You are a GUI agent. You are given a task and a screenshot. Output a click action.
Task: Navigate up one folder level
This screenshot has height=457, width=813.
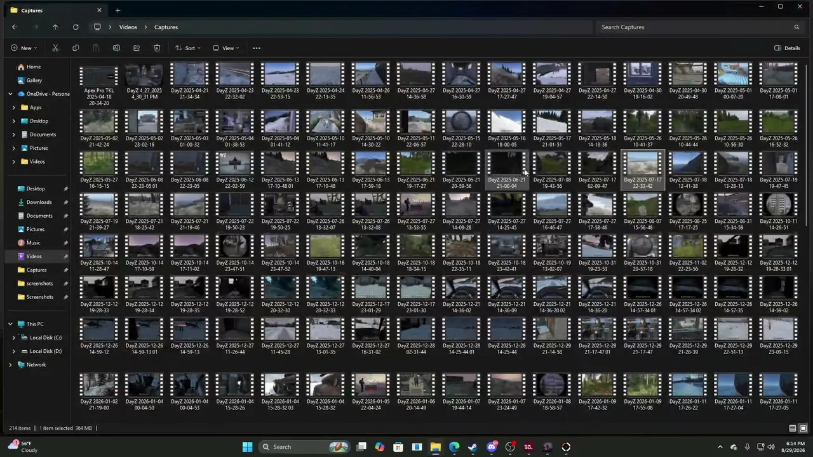pyautogui.click(x=55, y=27)
